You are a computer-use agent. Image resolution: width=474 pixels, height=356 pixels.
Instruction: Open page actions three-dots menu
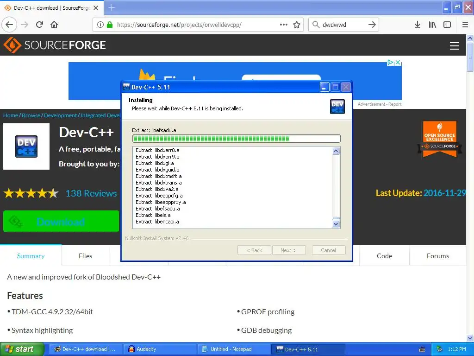pos(284,25)
